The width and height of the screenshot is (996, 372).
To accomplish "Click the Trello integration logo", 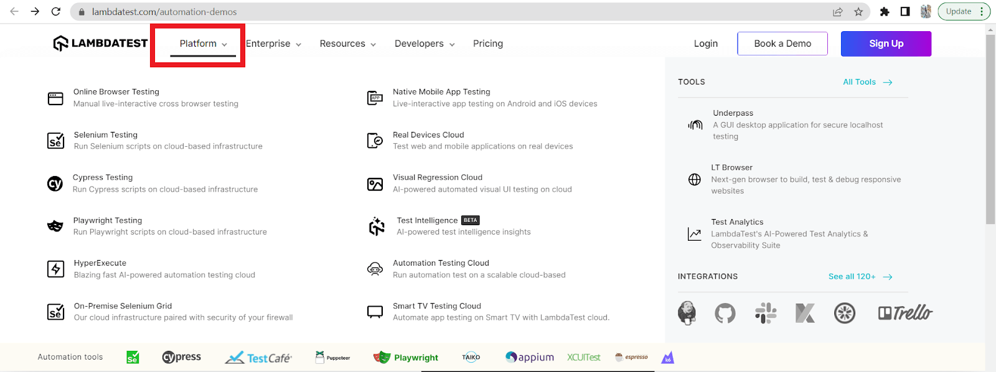I will pos(904,313).
